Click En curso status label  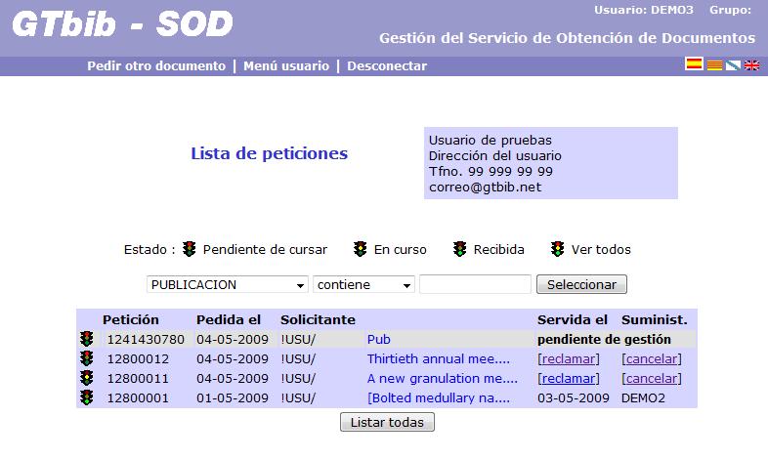coord(401,250)
